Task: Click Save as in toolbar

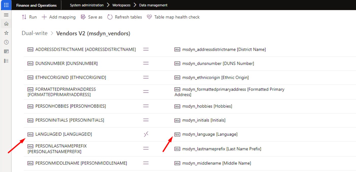Action: click(91, 17)
